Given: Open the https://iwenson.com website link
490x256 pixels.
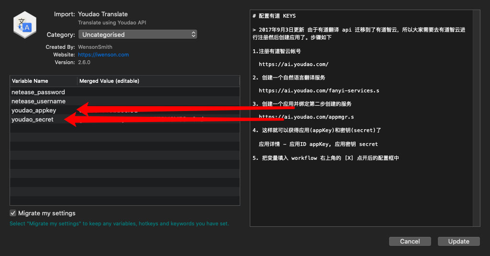Looking at the screenshot, I should point(103,55).
